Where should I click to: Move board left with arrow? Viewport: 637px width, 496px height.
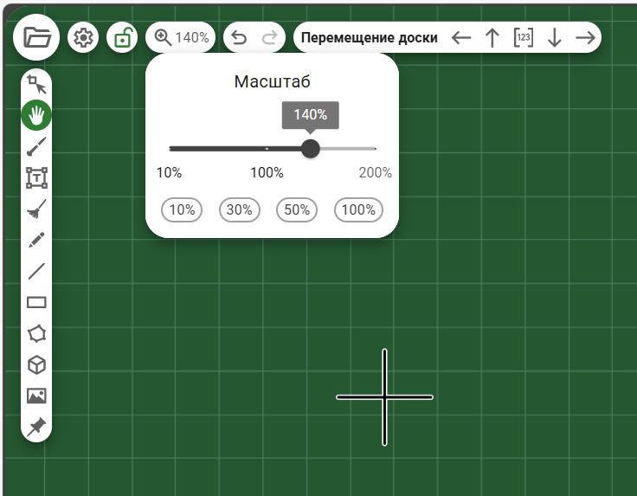(461, 38)
